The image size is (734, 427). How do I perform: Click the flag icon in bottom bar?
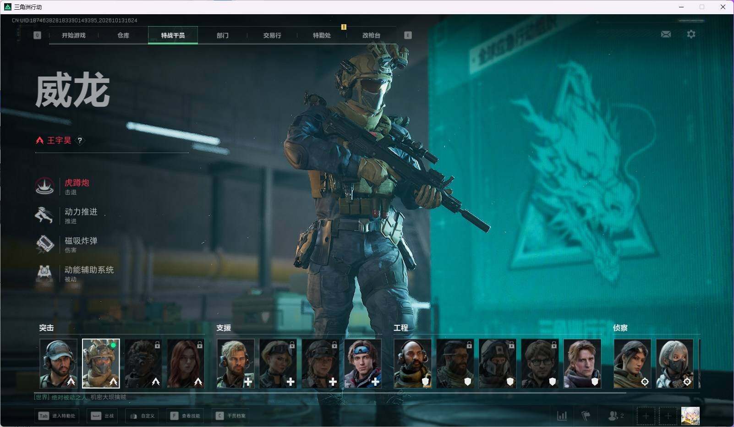coord(586,416)
